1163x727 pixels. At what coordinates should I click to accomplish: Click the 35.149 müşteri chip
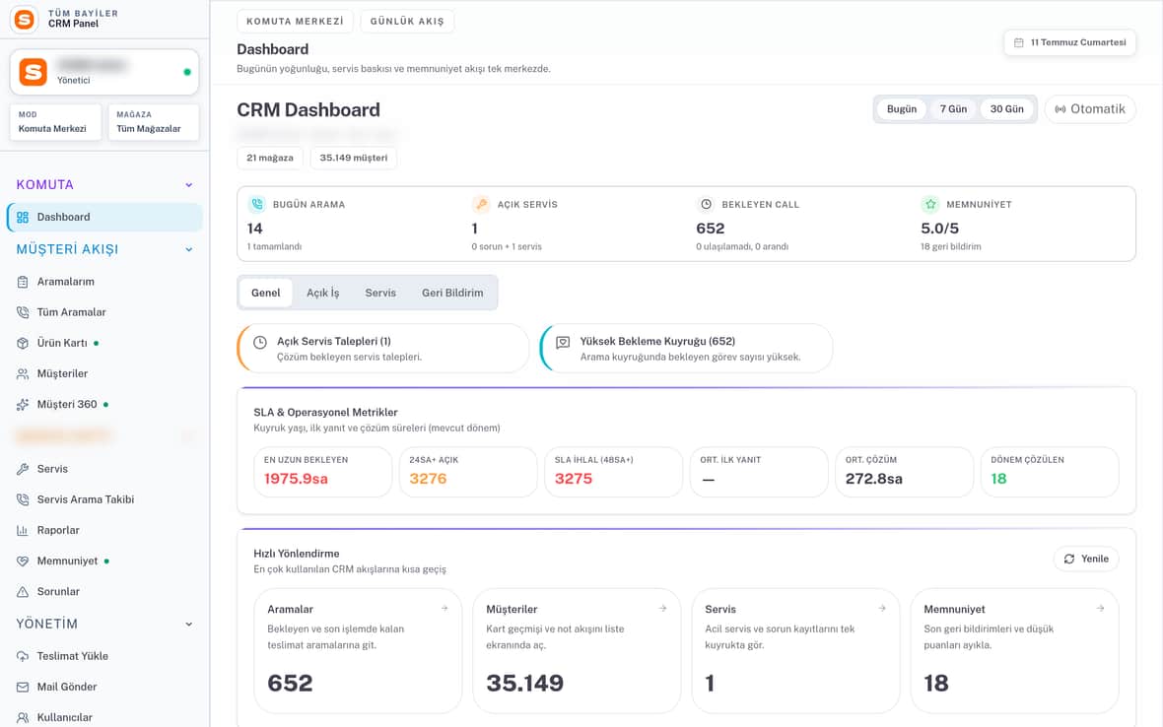tap(354, 158)
